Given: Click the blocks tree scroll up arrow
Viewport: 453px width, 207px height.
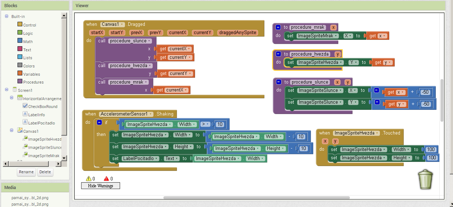Looking at the screenshot, I should click(x=64, y=15).
